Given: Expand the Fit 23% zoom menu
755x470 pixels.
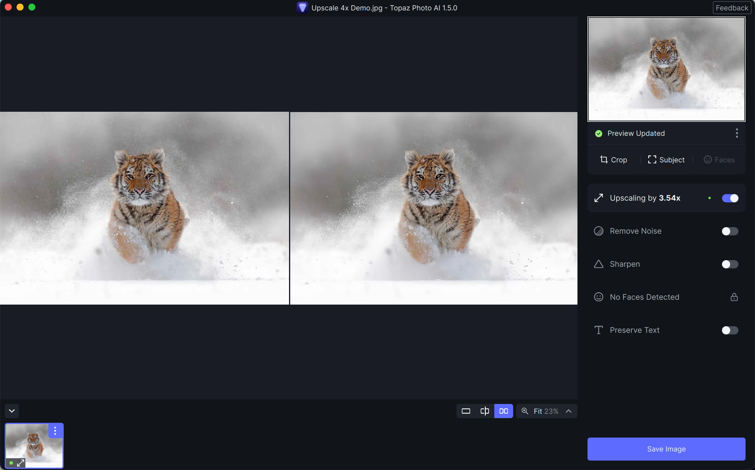Looking at the screenshot, I should point(568,411).
